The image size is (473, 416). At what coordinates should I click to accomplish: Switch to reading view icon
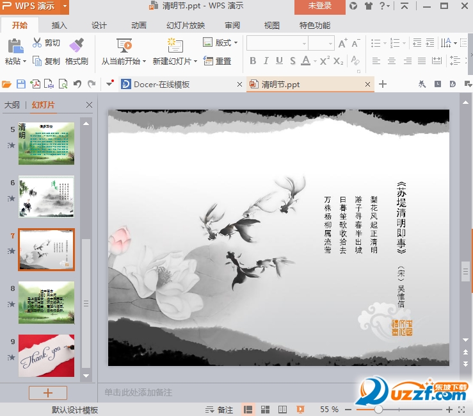[283, 410]
